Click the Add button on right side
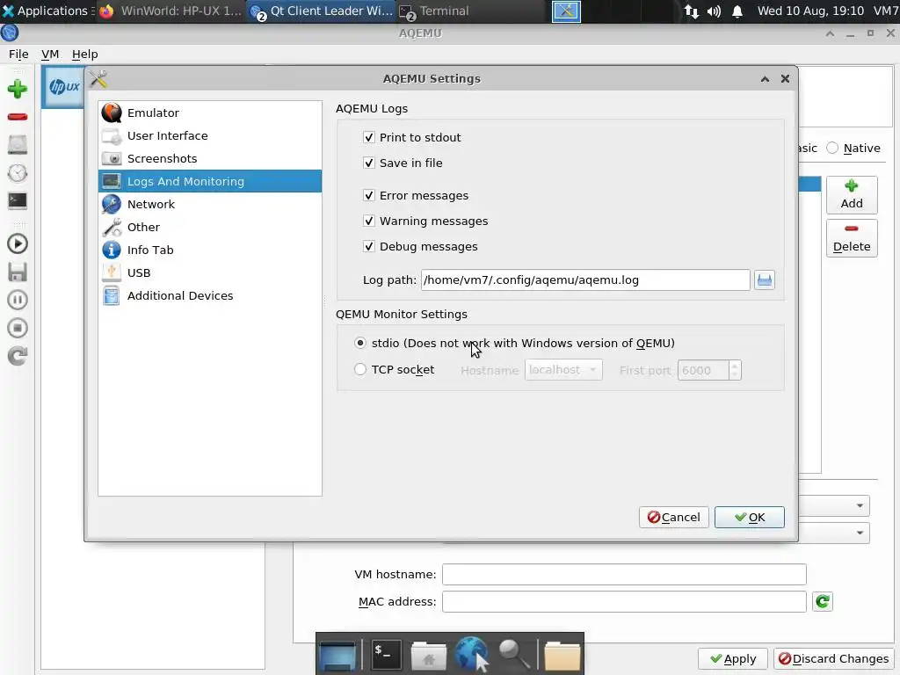 click(852, 194)
